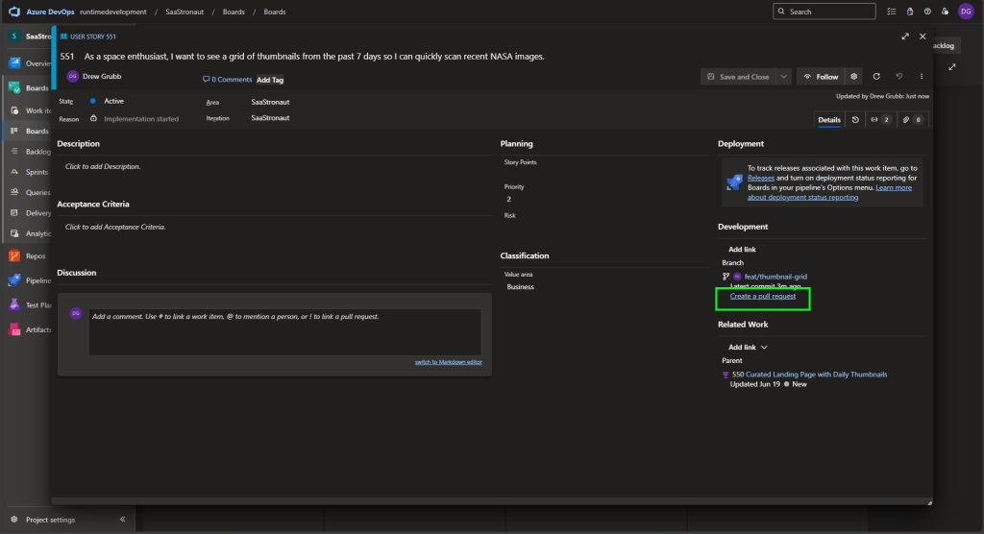Image resolution: width=984 pixels, height=534 pixels.
Task: Click the revert changes undo icon
Action: [x=898, y=77]
